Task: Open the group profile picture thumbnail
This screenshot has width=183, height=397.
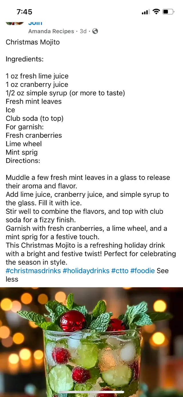Action: coord(15,23)
